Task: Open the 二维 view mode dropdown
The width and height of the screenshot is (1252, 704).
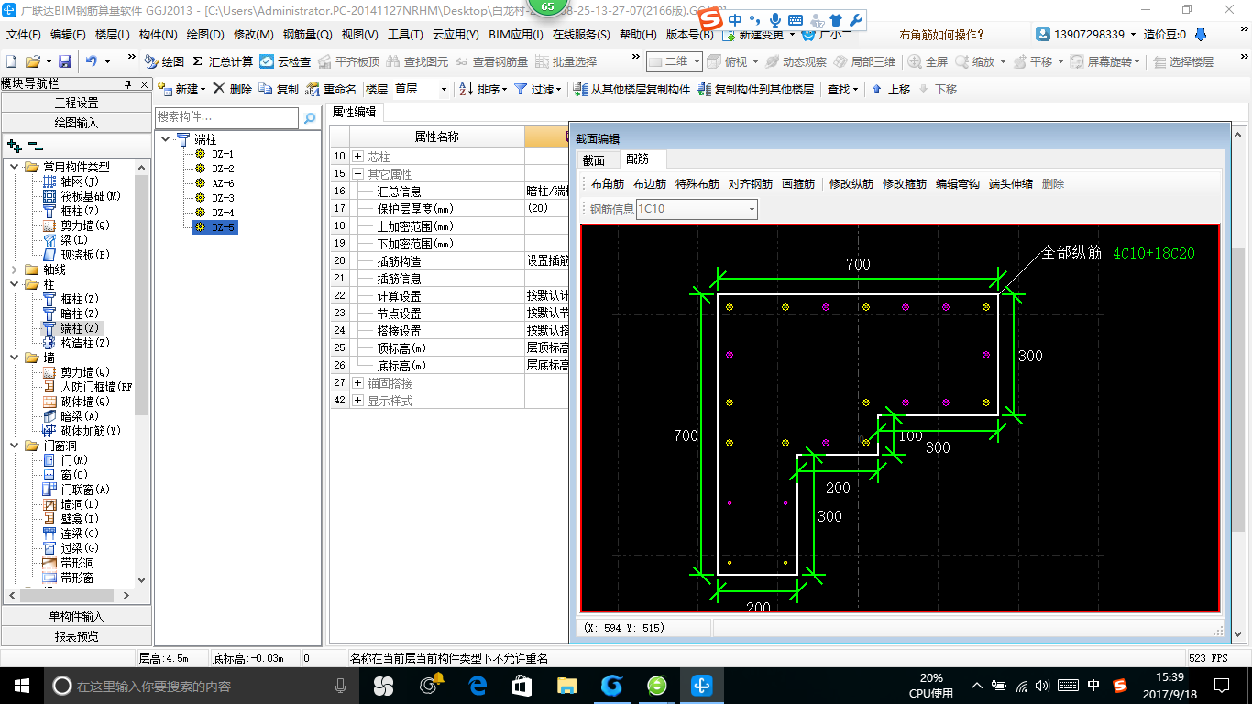Action: pos(697,61)
